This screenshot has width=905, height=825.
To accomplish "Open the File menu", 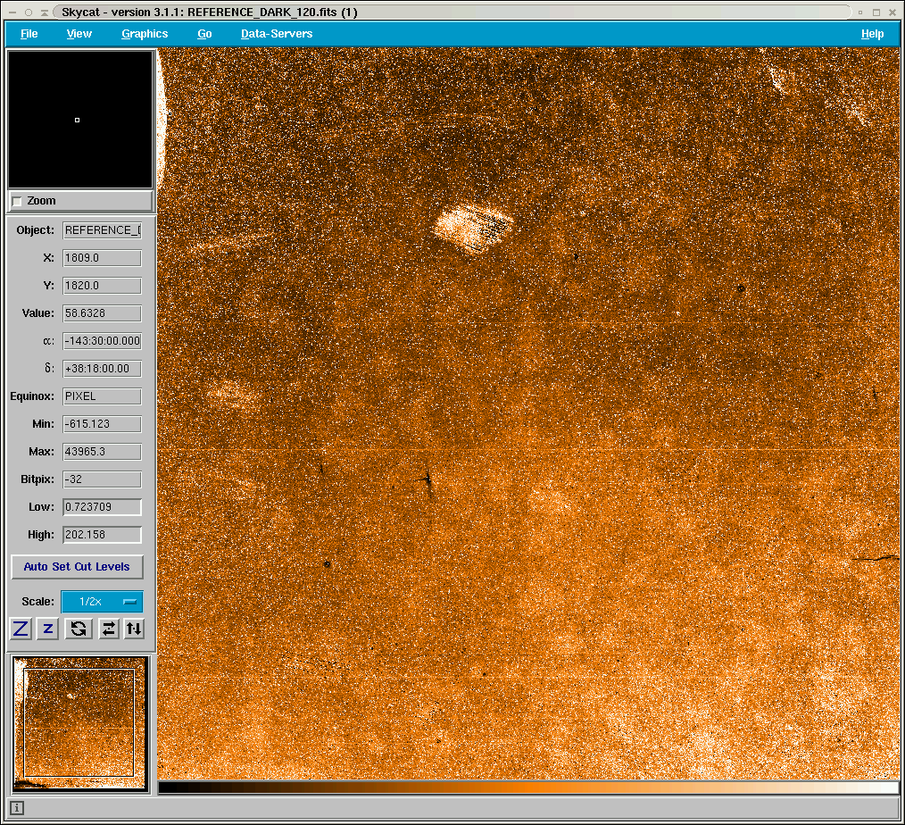I will 29,34.
